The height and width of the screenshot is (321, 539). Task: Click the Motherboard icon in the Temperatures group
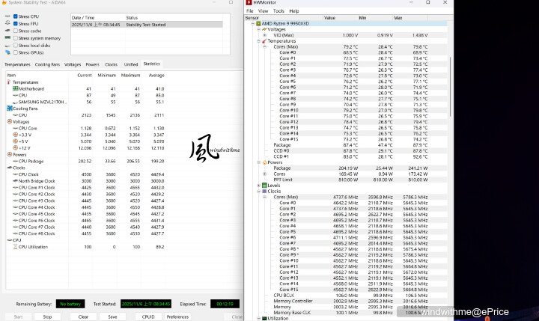click(x=15, y=88)
